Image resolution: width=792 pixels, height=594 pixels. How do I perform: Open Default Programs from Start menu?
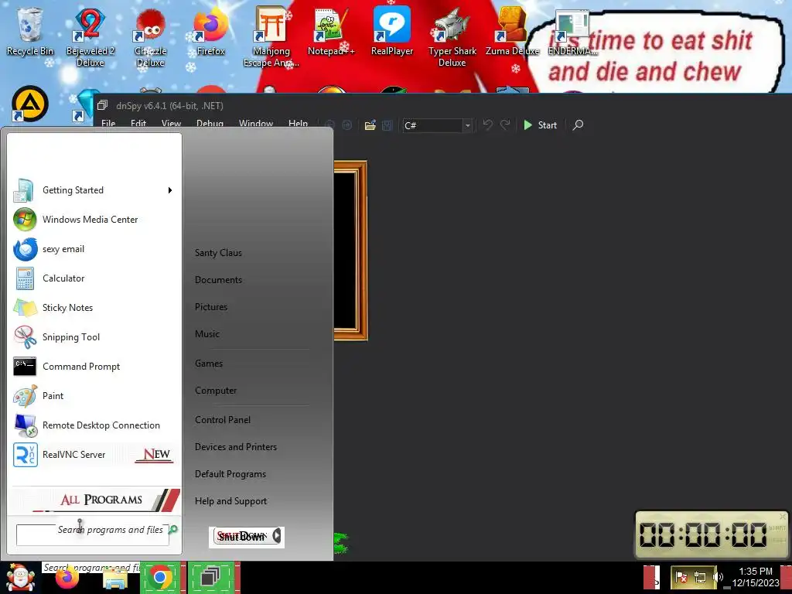pyautogui.click(x=230, y=474)
